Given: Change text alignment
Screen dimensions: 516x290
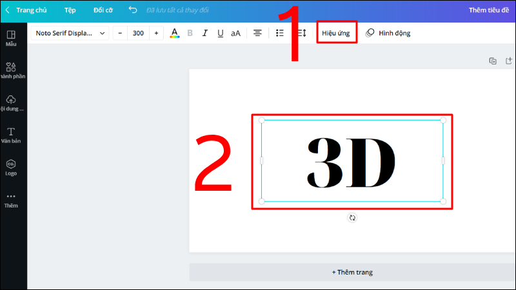Looking at the screenshot, I should [257, 33].
